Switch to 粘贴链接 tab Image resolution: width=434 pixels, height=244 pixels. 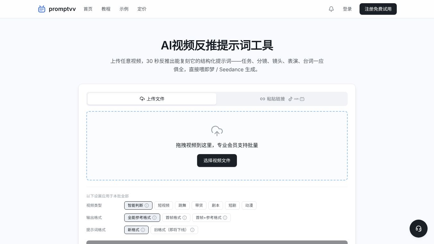[x=282, y=99]
